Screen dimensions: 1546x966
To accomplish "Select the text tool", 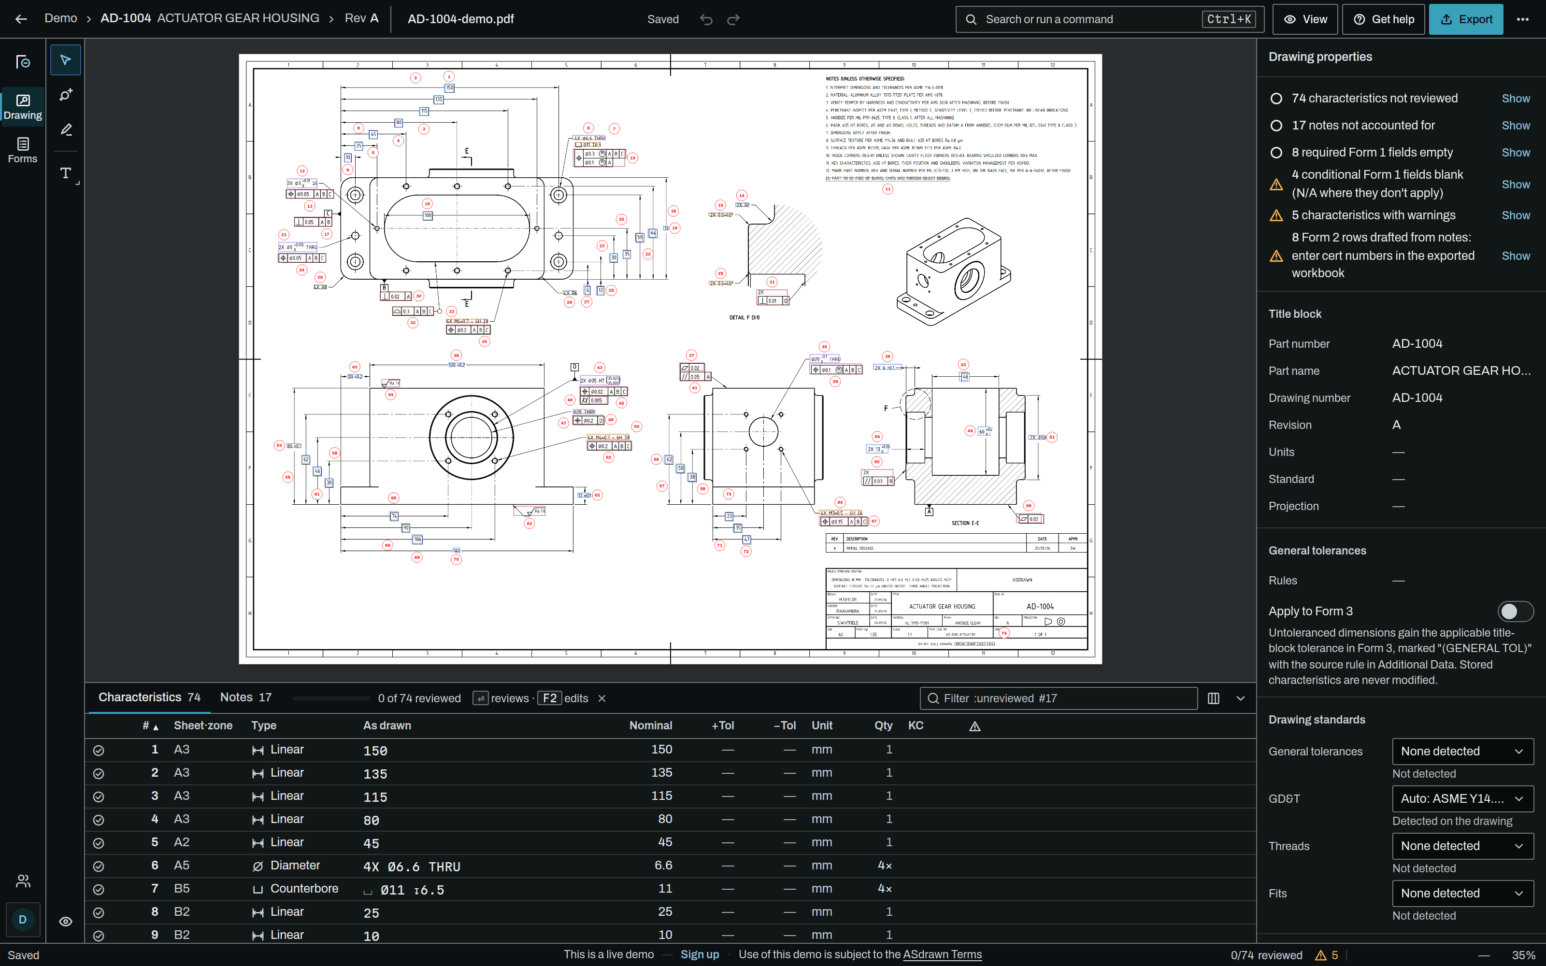I will (x=65, y=173).
